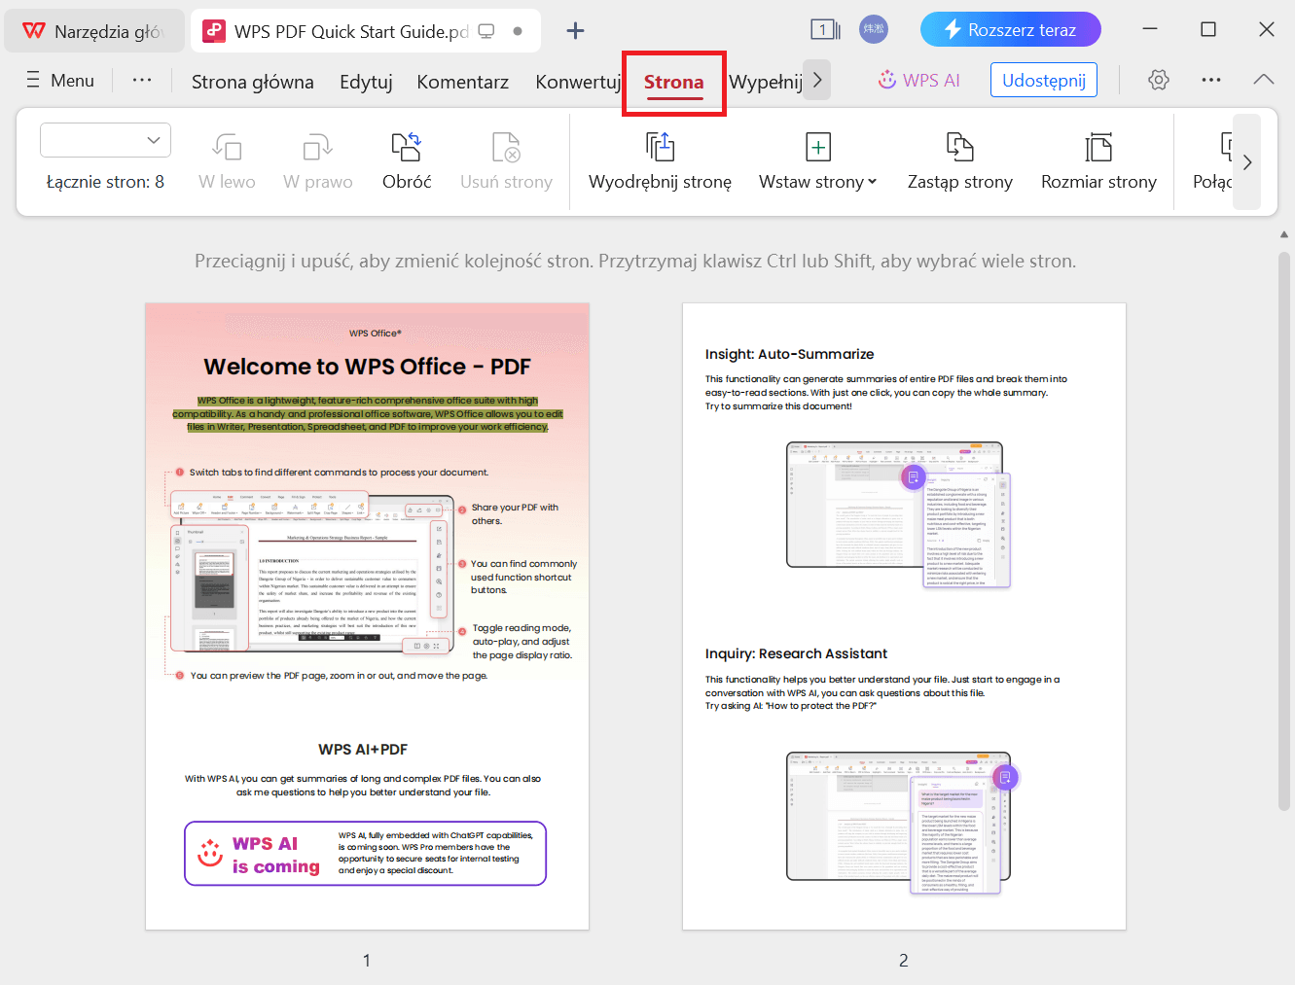Switch to Strona główna tab
Viewport: 1295px width, 985px height.
[x=253, y=82]
